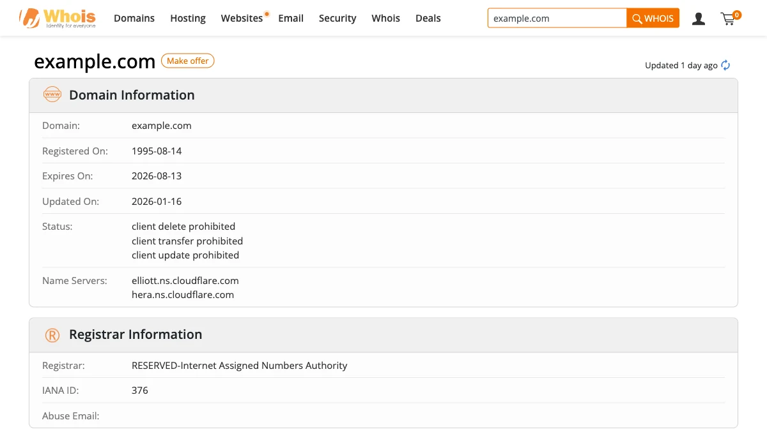
Task: Open the Deals menu
Action: (x=428, y=19)
